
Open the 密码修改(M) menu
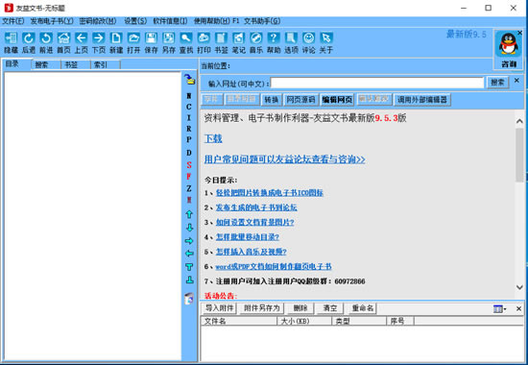coord(98,21)
